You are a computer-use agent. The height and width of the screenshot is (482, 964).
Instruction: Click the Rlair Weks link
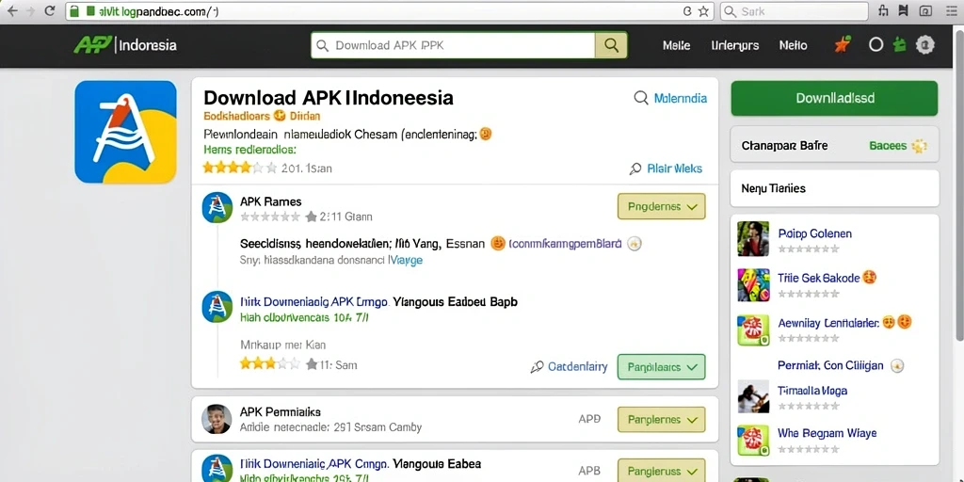point(674,169)
